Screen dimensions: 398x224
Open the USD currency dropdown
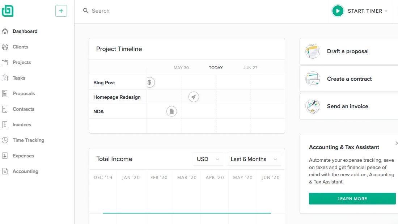point(208,159)
